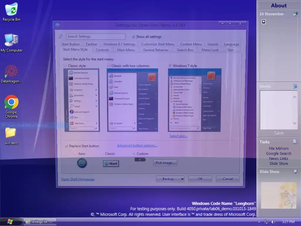301x226 pixels.
Task: Select the Windows 7 style radio button
Action: [170, 66]
